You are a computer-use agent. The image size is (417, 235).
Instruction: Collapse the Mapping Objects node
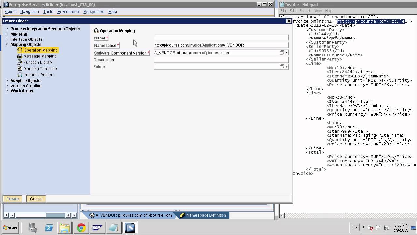tap(7, 44)
